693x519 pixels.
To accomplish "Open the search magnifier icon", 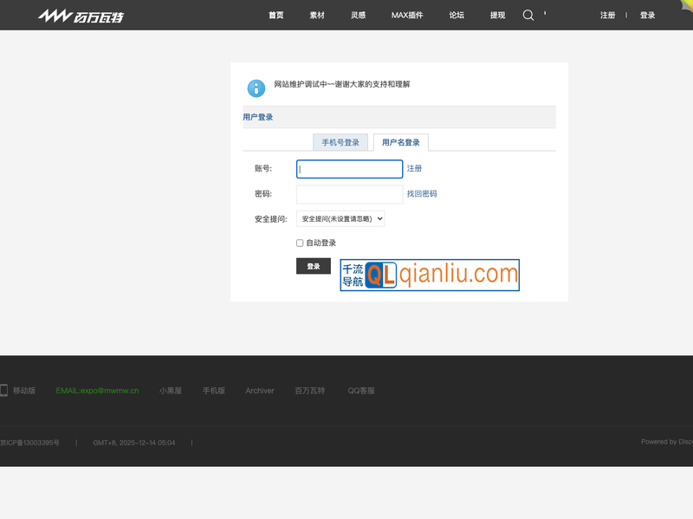I will 528,15.
